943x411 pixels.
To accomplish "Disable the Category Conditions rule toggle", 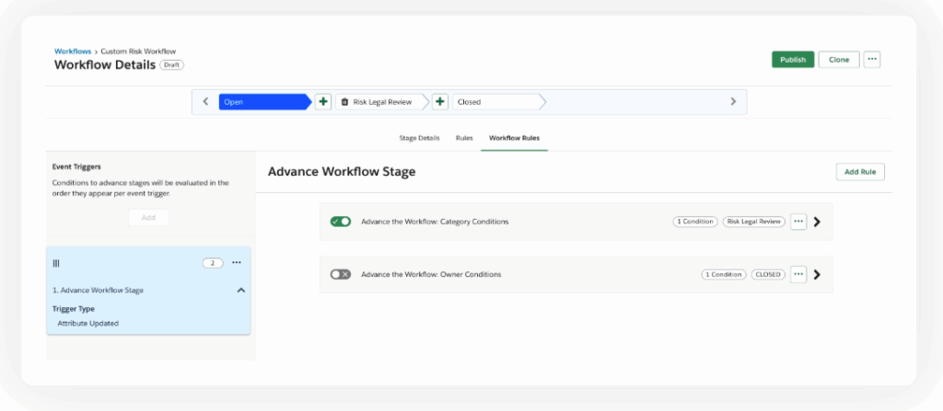I will pyautogui.click(x=340, y=222).
